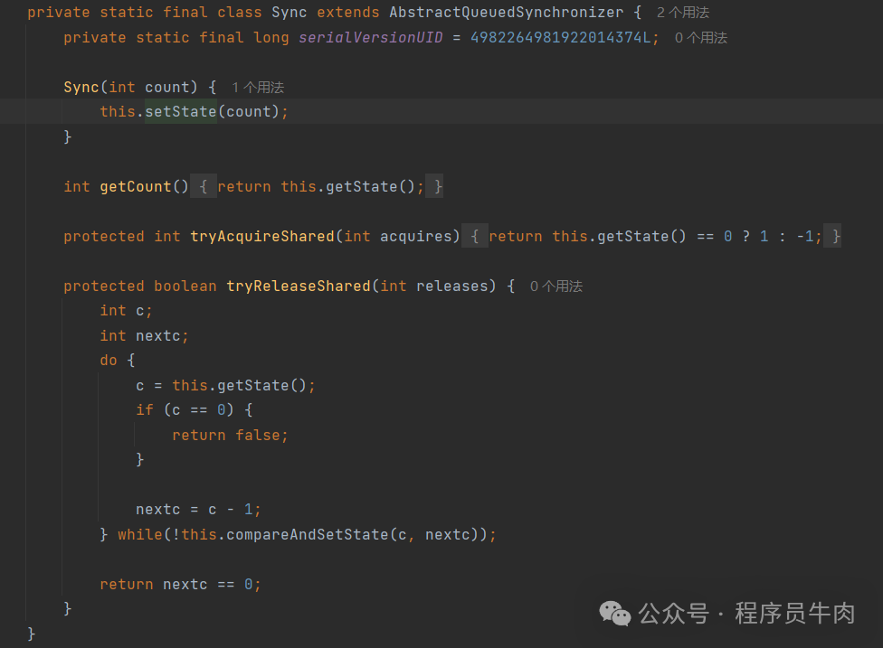The image size is (883, 648).
Task: Click the tryAcquireShared method name
Action: (x=262, y=236)
